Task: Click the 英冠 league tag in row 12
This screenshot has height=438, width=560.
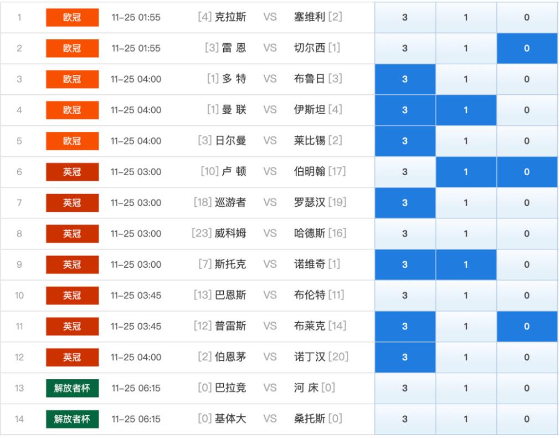Action: 73,358
